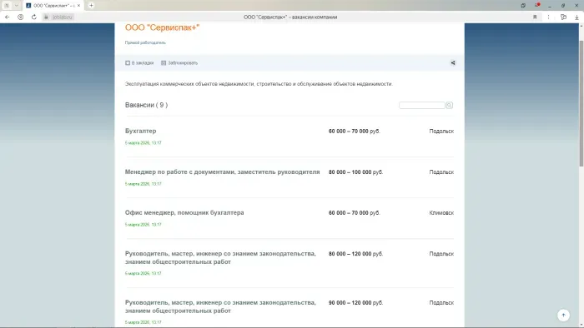Screen dimensions: 584x328
Task: Open 'Руководитель, мастер' vacancy with 90 000 salary
Action: (220, 306)
